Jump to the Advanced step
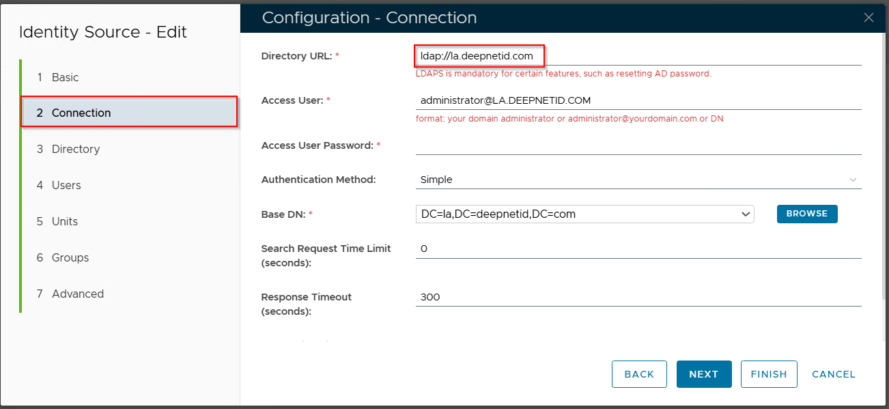The width and height of the screenshot is (889, 409). point(78,294)
